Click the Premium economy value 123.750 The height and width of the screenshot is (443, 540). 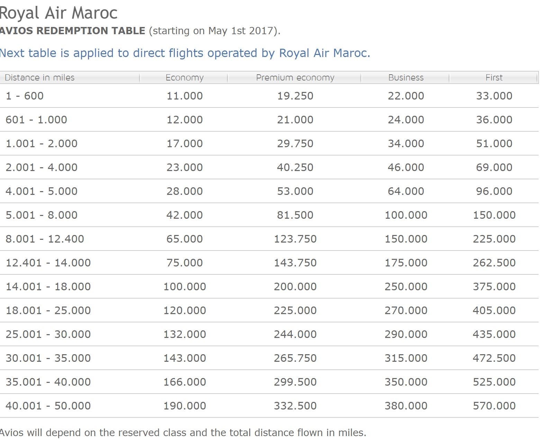295,239
